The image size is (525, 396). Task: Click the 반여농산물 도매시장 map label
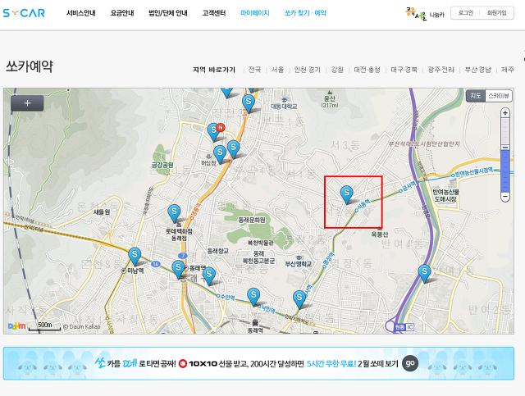coord(445,195)
